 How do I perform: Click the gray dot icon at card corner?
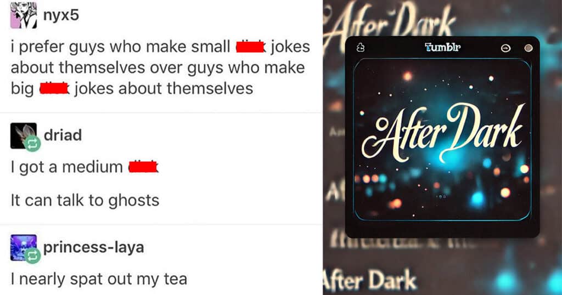[529, 48]
